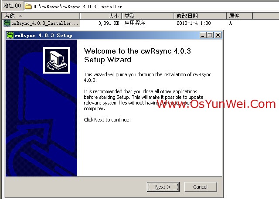The height and width of the screenshot is (199, 279).
Task: Cancel the cwRsync setup wizard
Action: tap(201, 187)
